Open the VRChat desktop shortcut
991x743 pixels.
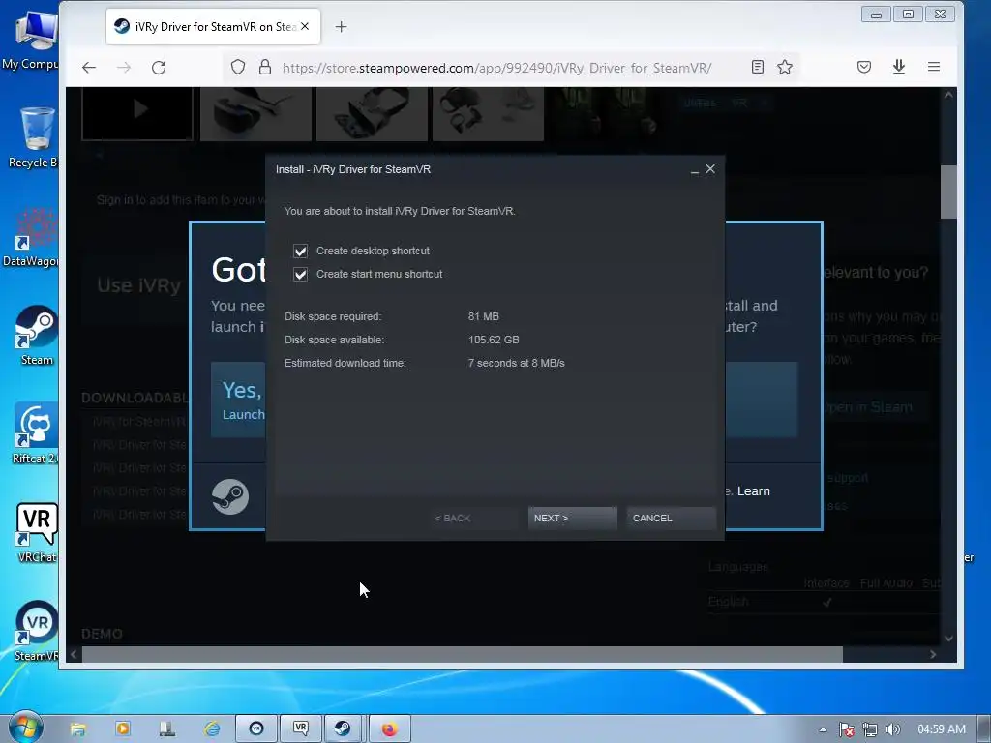tap(37, 533)
